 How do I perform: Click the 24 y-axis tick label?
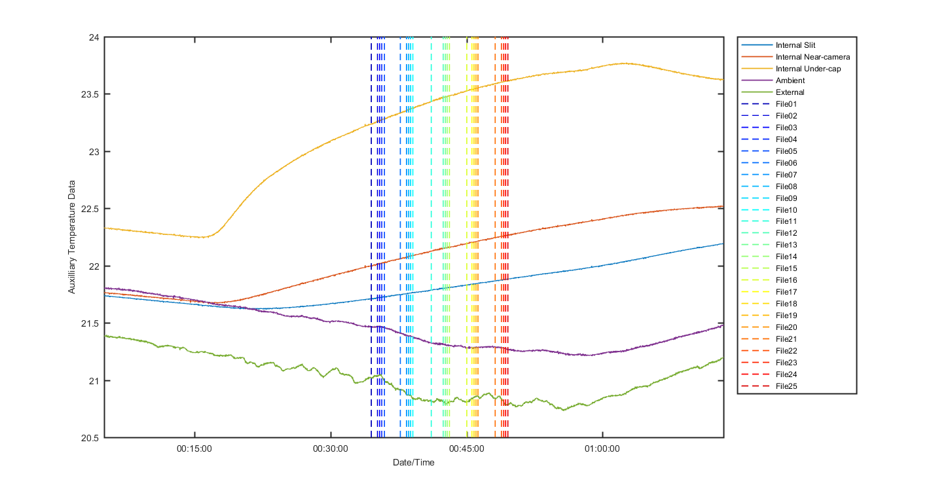pyautogui.click(x=96, y=37)
